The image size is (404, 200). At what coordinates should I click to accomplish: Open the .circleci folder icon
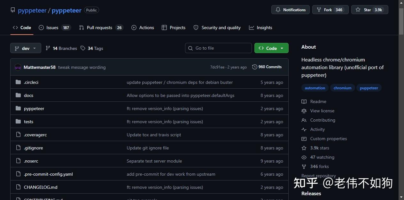pos(18,82)
